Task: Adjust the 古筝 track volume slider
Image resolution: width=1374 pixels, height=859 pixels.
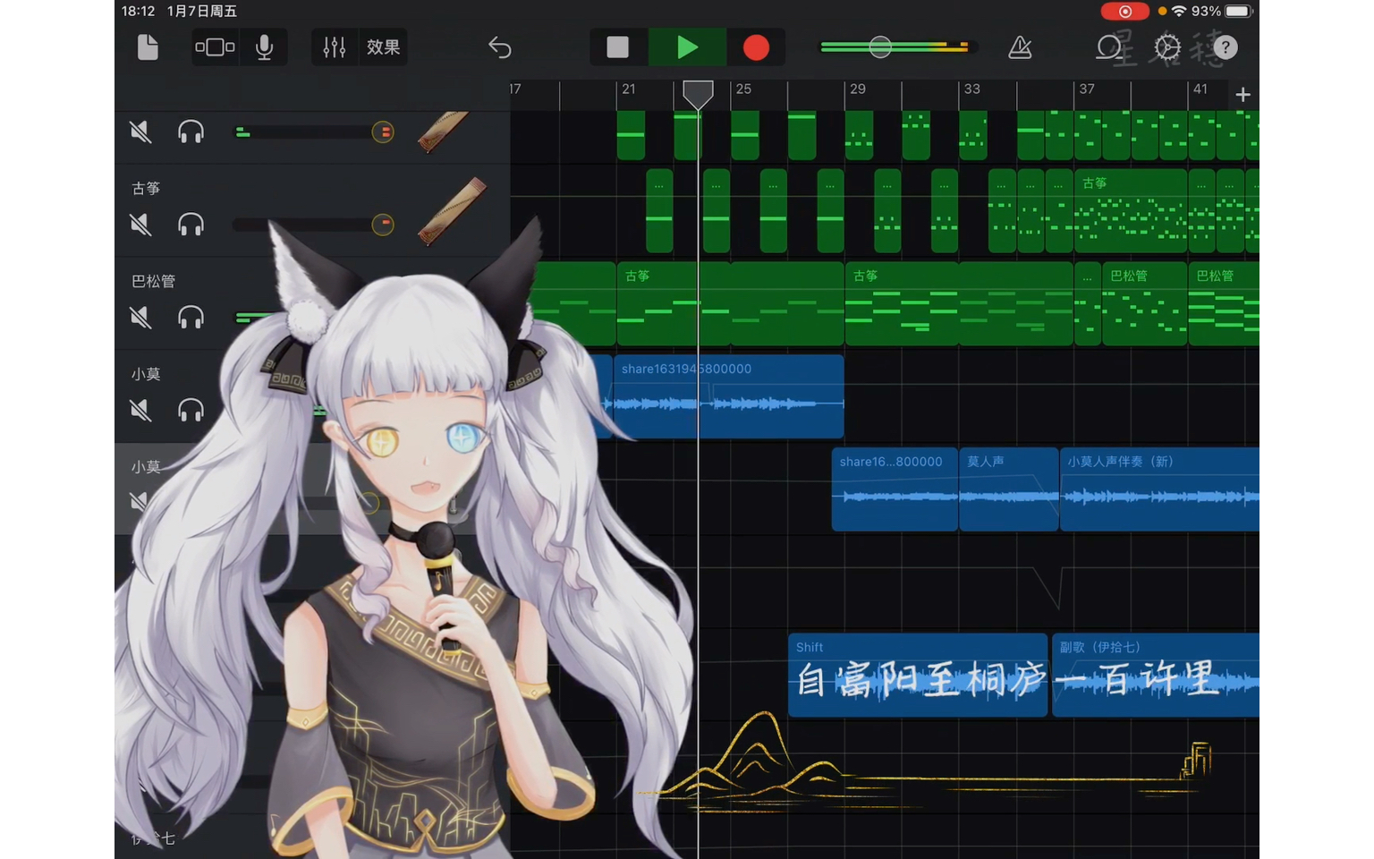Action: tap(313, 224)
